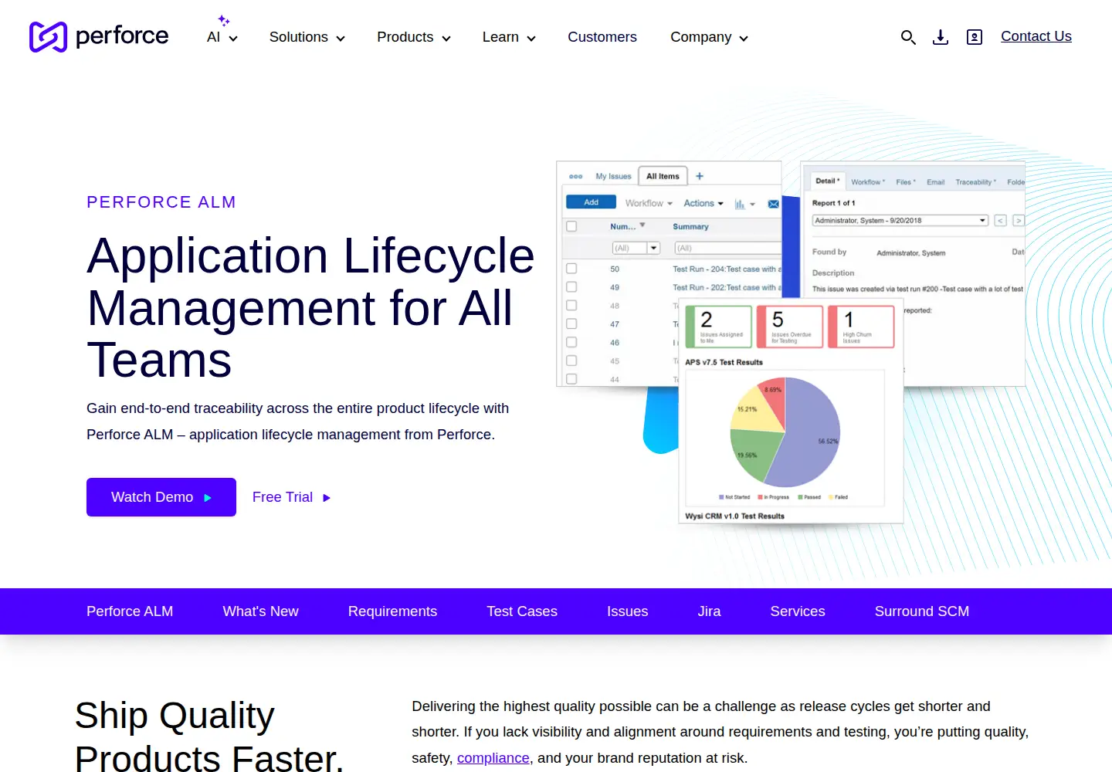Click the Perforce logo

click(x=99, y=36)
